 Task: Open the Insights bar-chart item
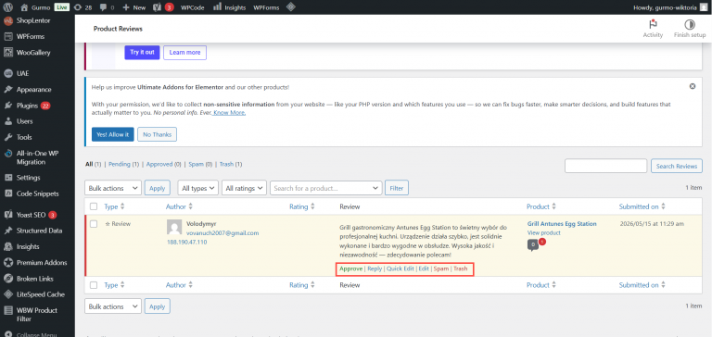click(229, 7)
